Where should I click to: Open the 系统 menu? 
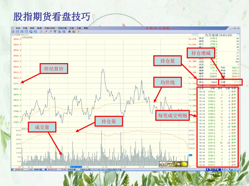(18, 28)
